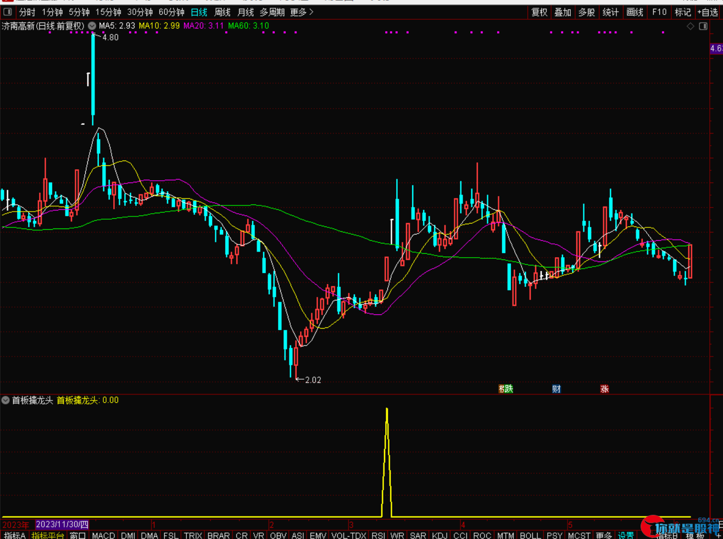Open the 统计 statistics tool
Viewport: 723px width, 539px height.
pyautogui.click(x=610, y=12)
